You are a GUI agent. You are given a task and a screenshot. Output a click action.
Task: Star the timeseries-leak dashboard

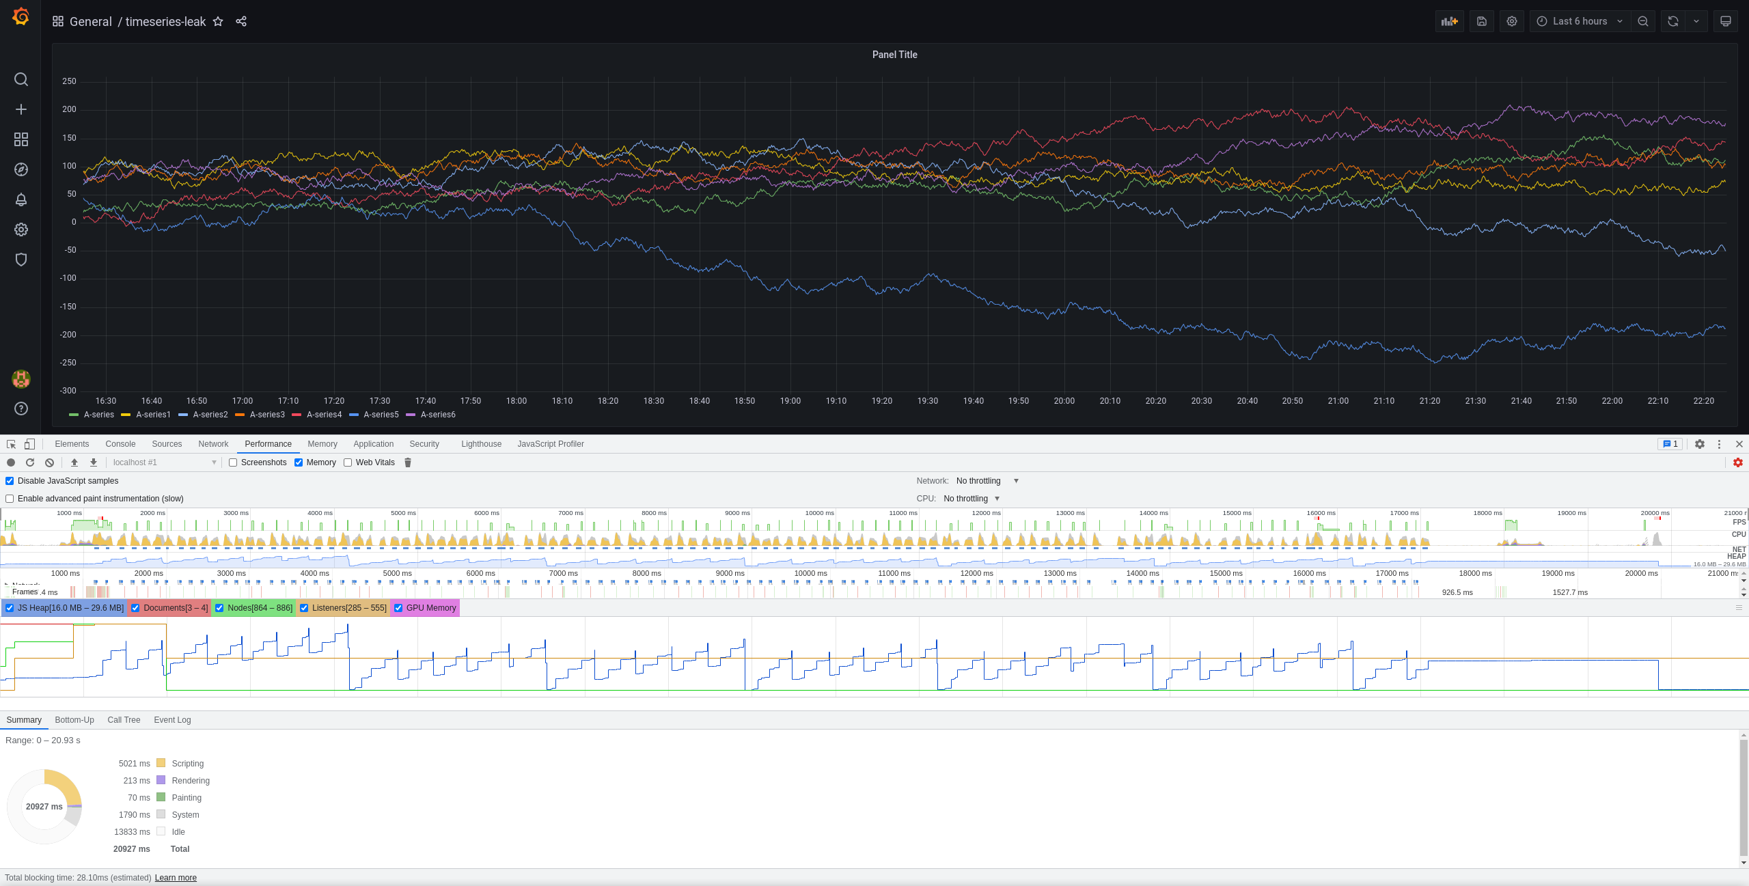click(217, 21)
